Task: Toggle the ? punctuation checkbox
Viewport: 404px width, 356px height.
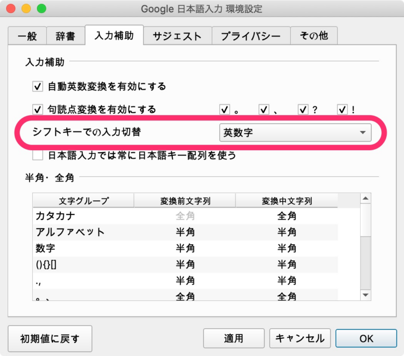Action: (x=303, y=110)
